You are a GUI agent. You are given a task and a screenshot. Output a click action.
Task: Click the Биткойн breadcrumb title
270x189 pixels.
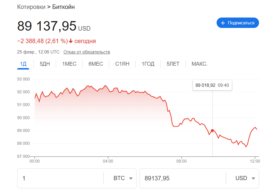coord(63,7)
